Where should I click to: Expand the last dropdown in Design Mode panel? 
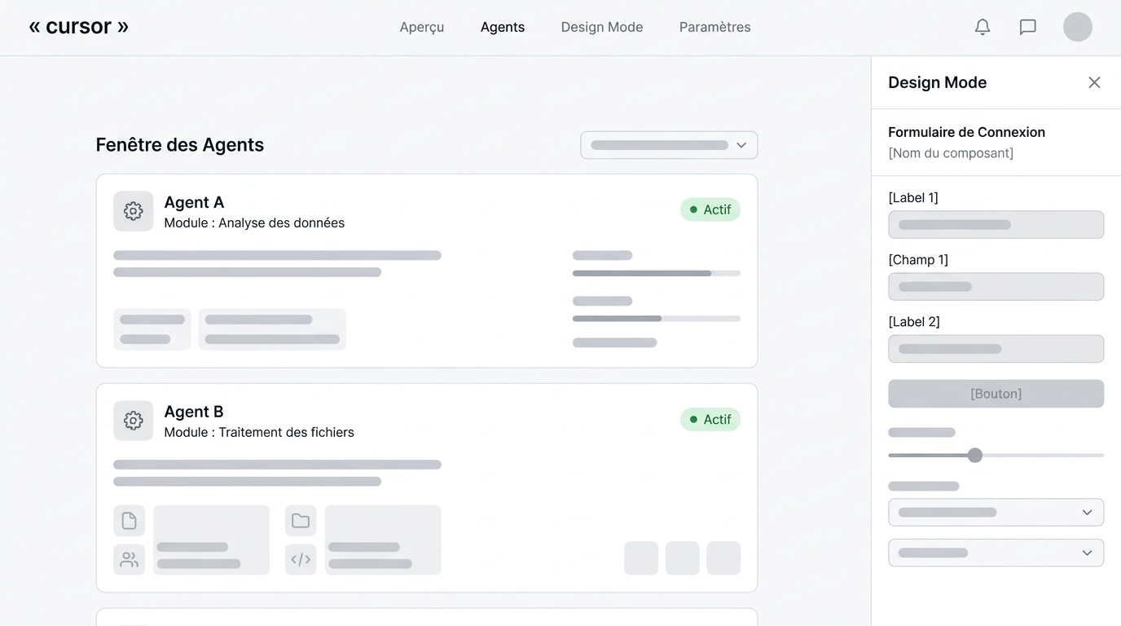click(996, 553)
